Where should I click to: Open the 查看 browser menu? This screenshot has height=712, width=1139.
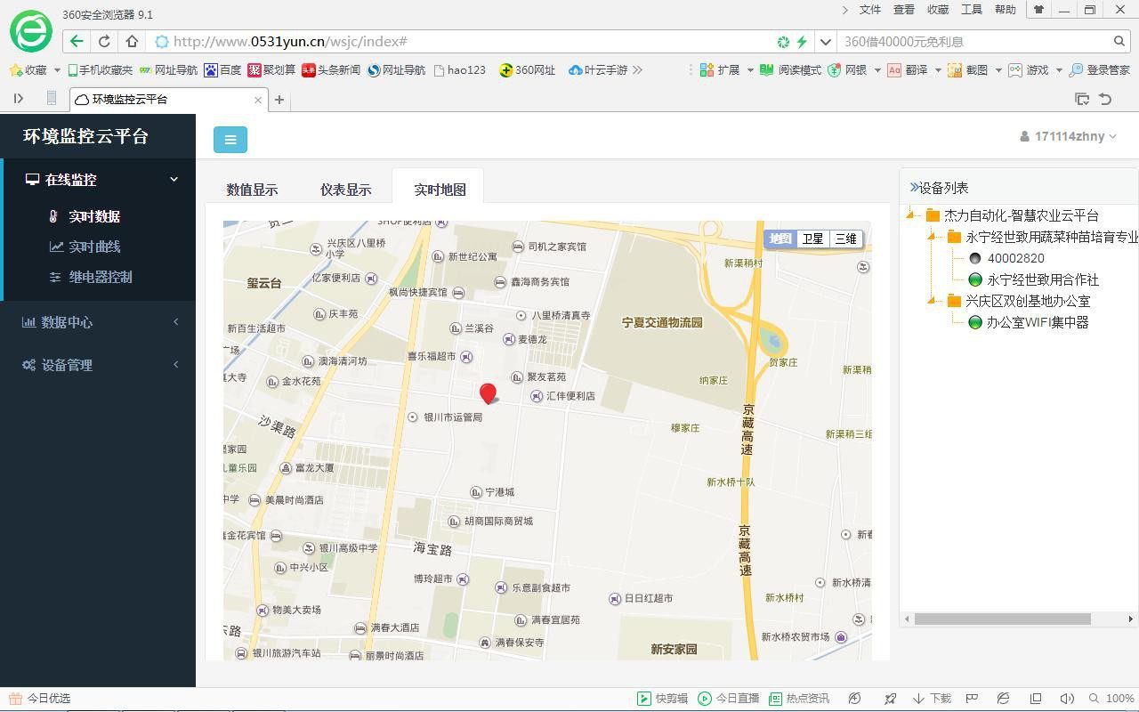904,10
